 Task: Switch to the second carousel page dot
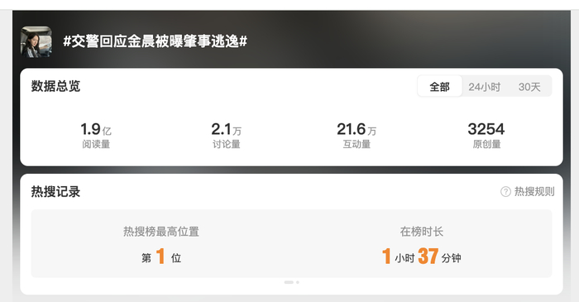click(298, 282)
